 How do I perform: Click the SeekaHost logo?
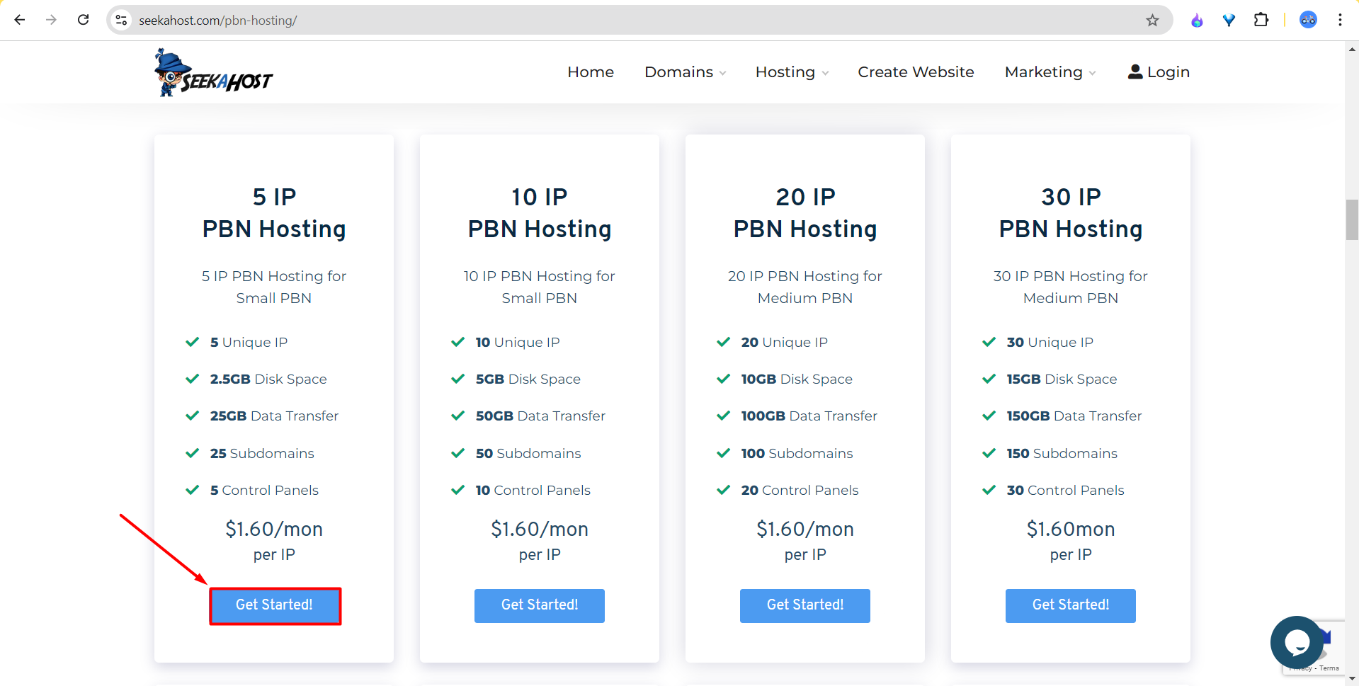point(213,73)
